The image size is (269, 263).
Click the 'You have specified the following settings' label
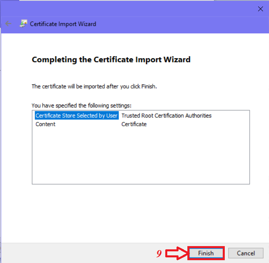coord(81,105)
